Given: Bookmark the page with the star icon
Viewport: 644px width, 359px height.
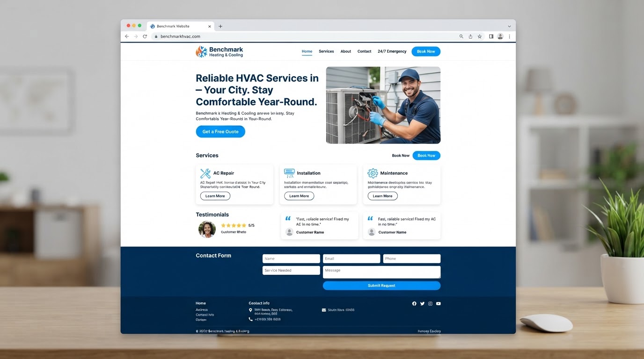Looking at the screenshot, I should (x=480, y=36).
